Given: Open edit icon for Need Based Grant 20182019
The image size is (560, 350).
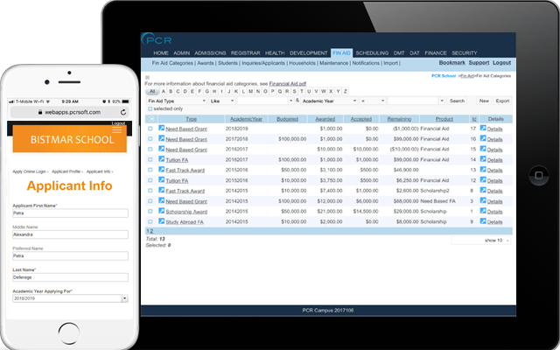Looking at the screenshot, I should tap(161, 129).
